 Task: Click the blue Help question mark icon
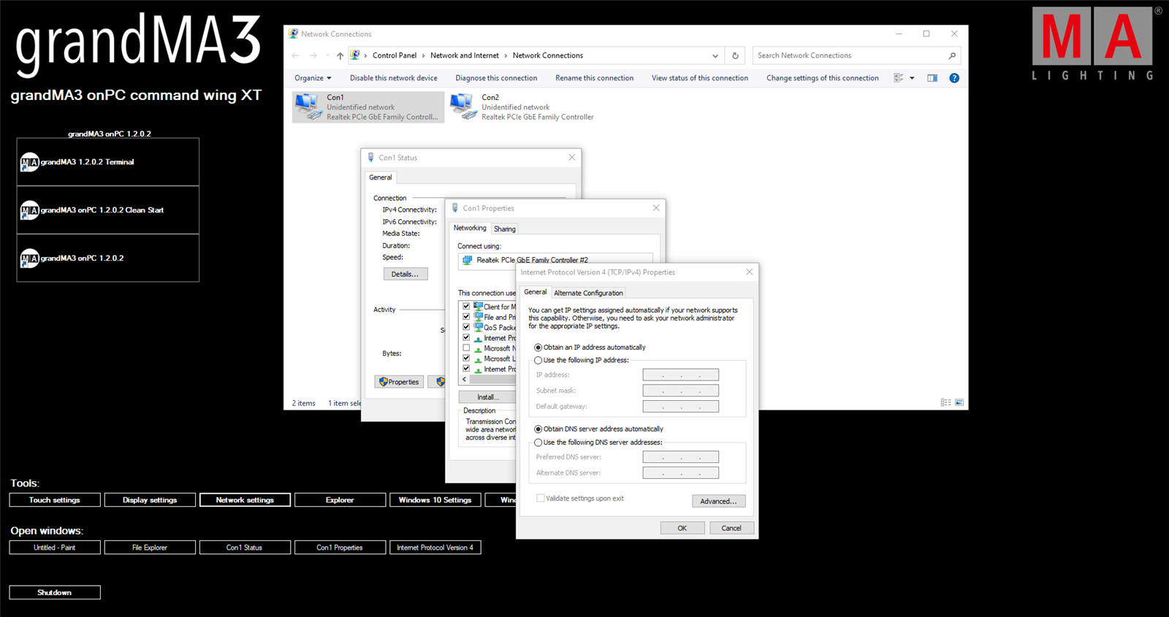tap(953, 78)
